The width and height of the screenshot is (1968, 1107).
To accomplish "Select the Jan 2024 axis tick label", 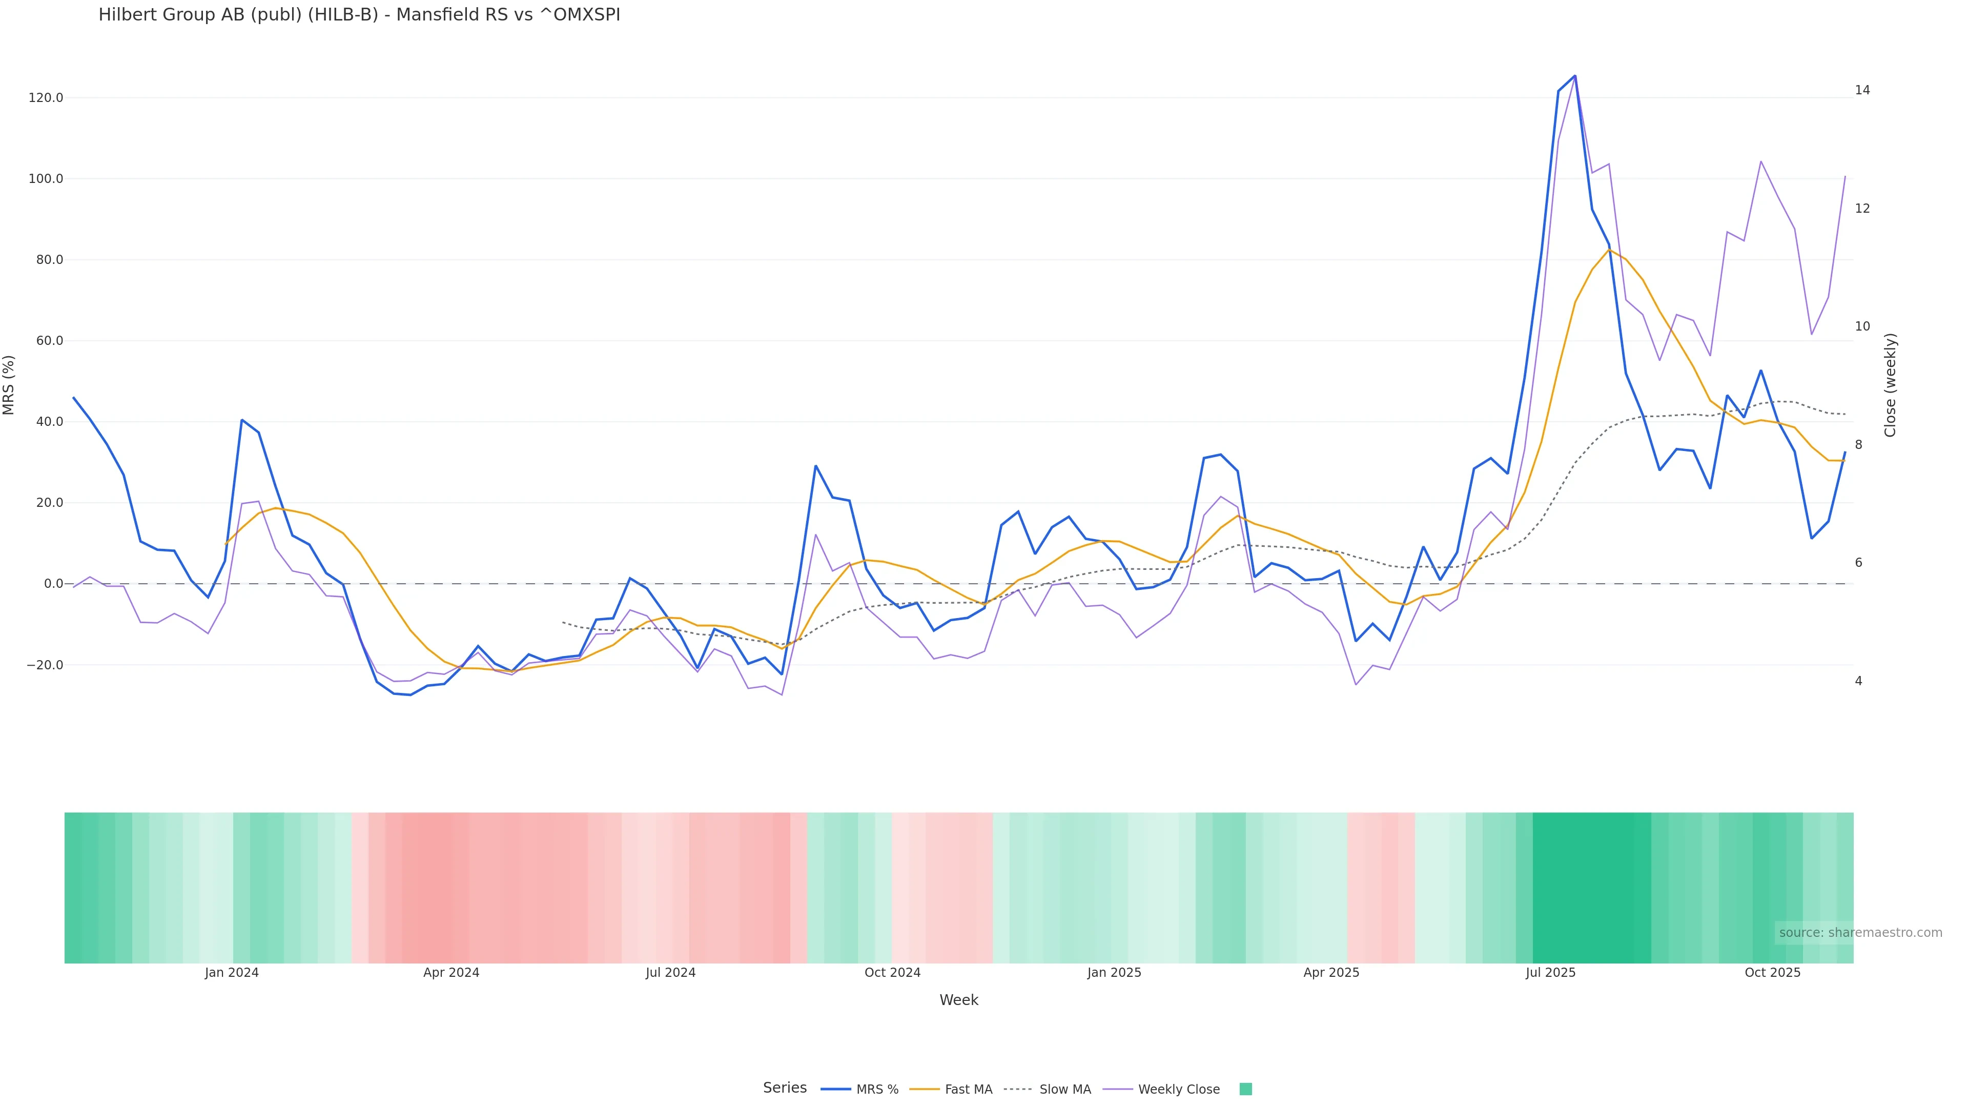I will (232, 973).
